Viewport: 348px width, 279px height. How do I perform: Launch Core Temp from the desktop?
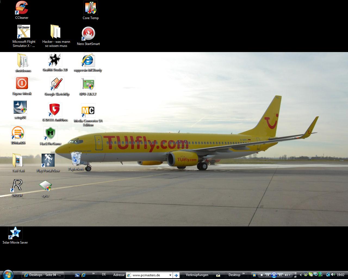tap(91, 10)
